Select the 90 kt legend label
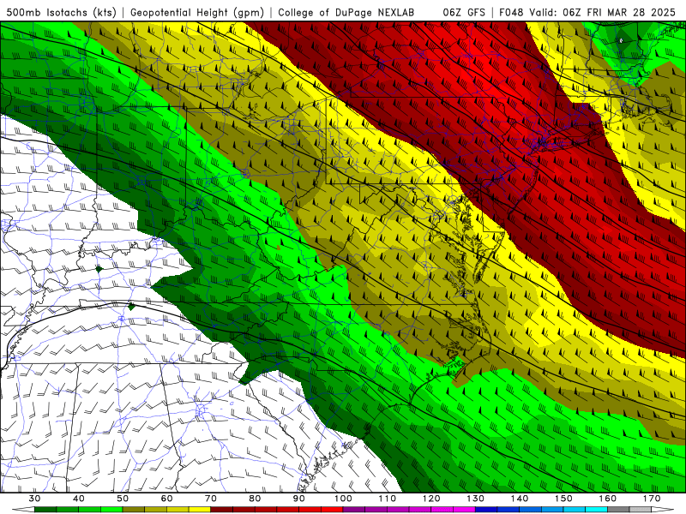The image size is (686, 514). [298, 499]
